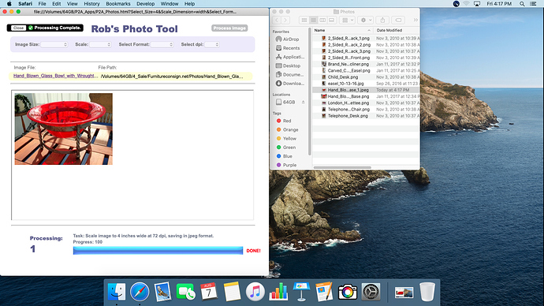Open Finder group-by dropdown
Screen dimensions: 544x306
pyautogui.click(x=347, y=21)
